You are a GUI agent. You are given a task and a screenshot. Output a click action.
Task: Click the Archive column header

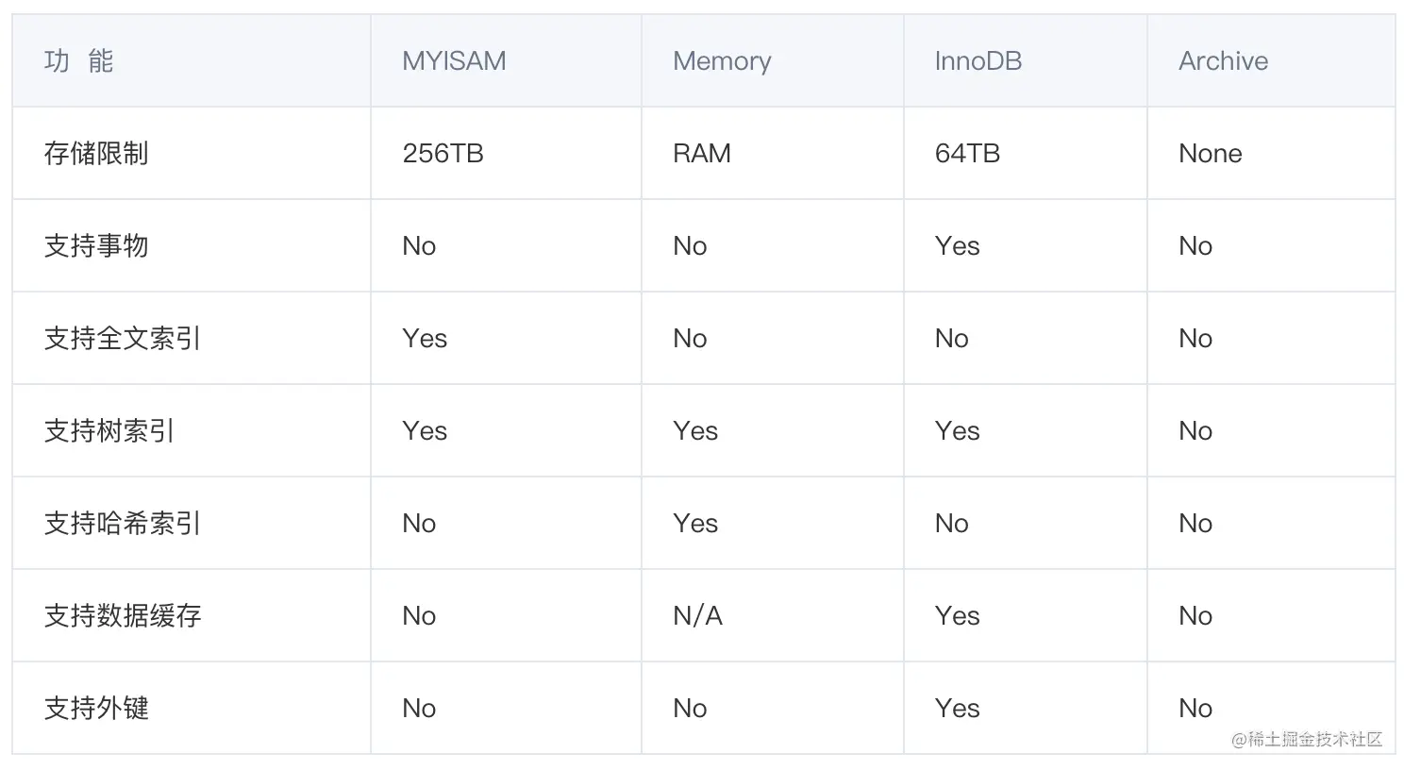(x=1223, y=61)
